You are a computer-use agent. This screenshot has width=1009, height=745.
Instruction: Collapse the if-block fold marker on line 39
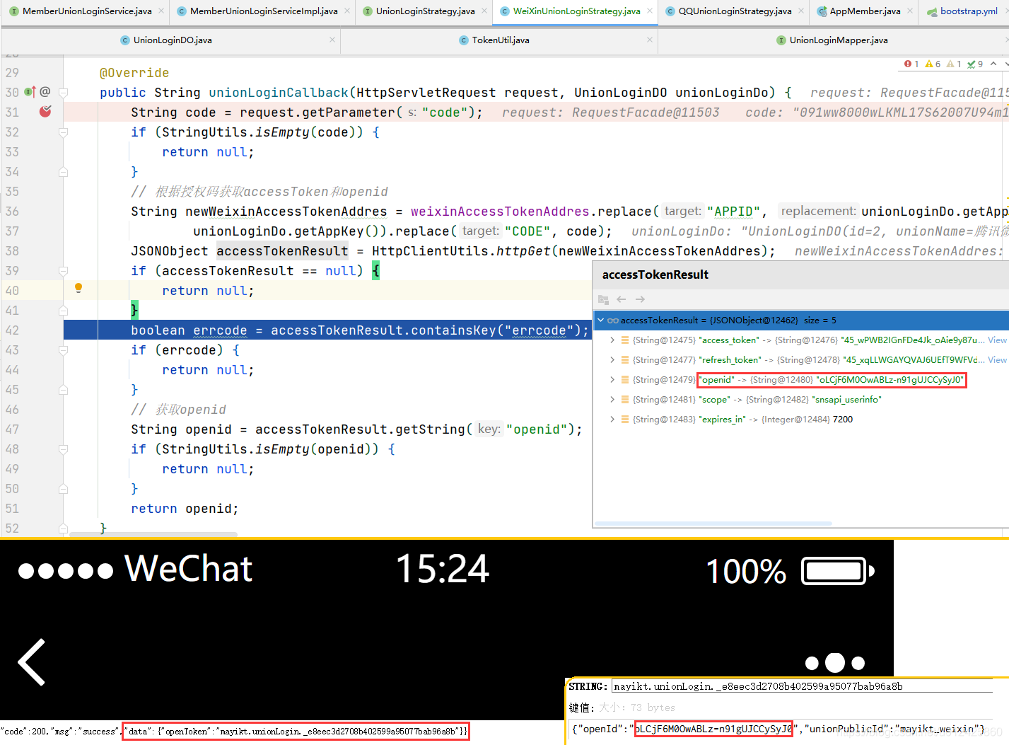point(63,271)
